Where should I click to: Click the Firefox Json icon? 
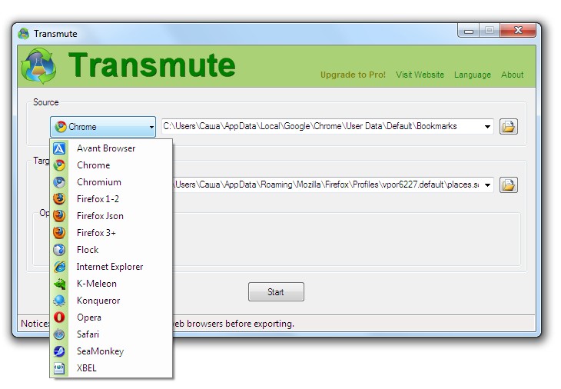tap(59, 216)
